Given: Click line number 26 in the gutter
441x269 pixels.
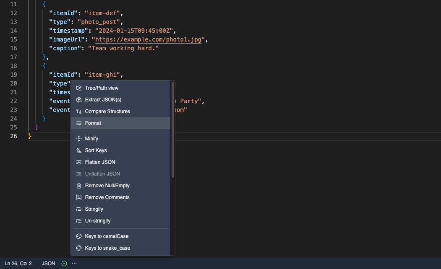Looking at the screenshot, I should [13, 136].
